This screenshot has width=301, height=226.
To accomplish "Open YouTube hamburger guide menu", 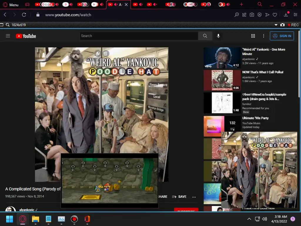I will (x=8, y=36).
